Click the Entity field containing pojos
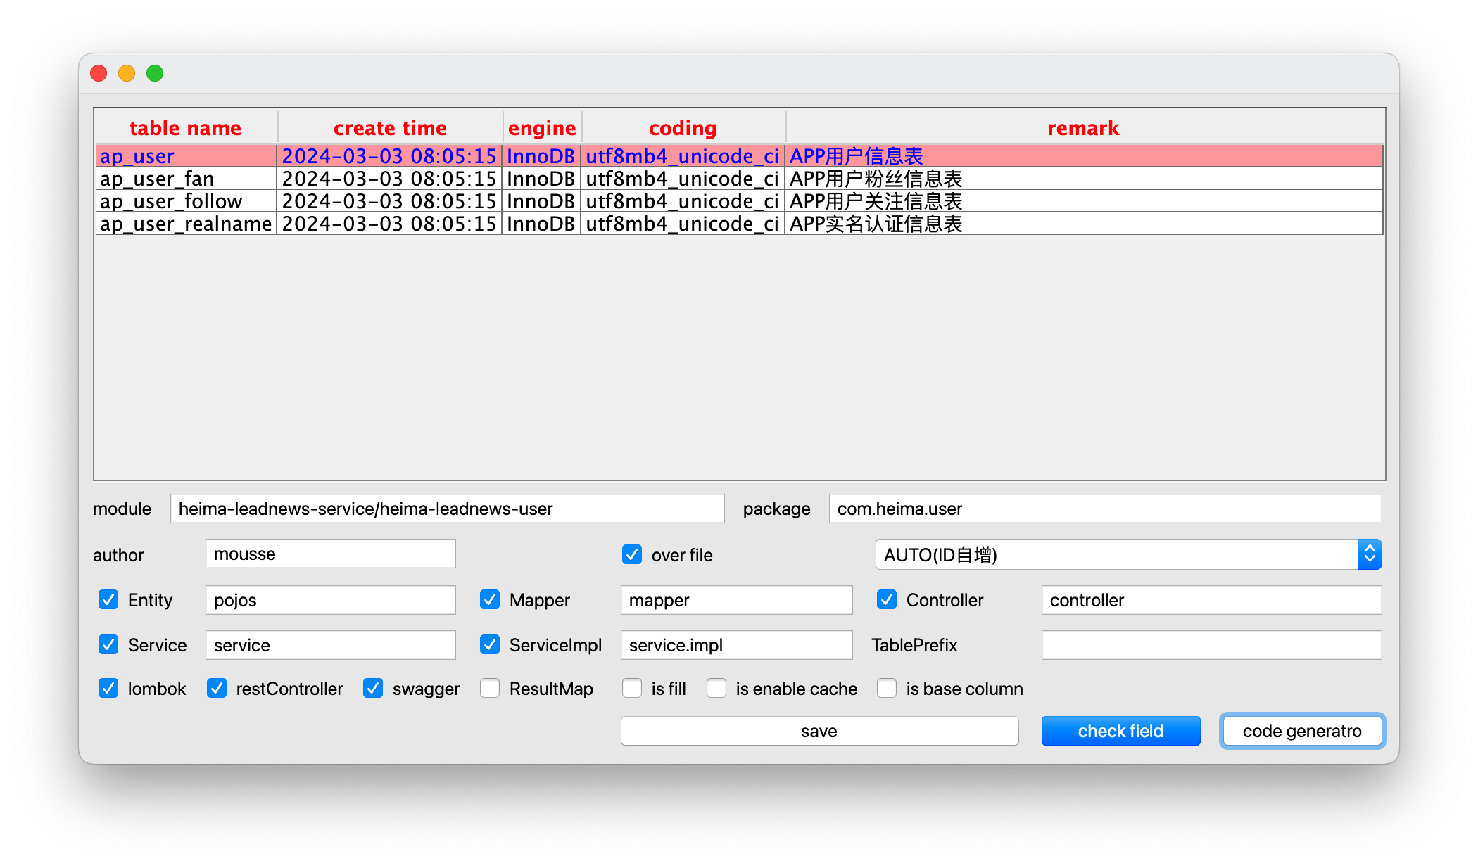The width and height of the screenshot is (1478, 868). click(330, 600)
